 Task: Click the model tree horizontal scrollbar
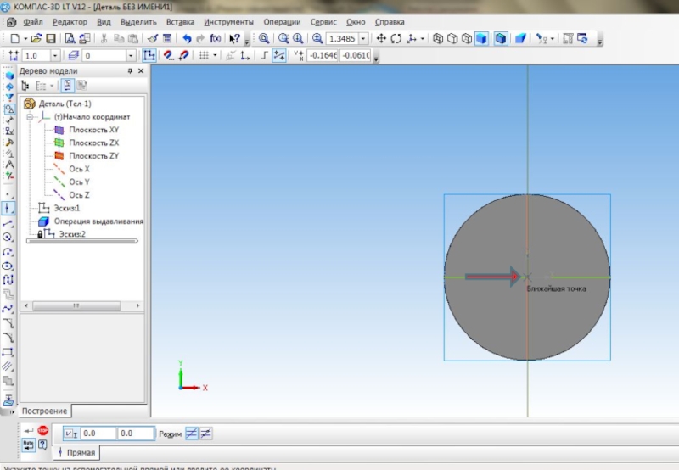82,305
